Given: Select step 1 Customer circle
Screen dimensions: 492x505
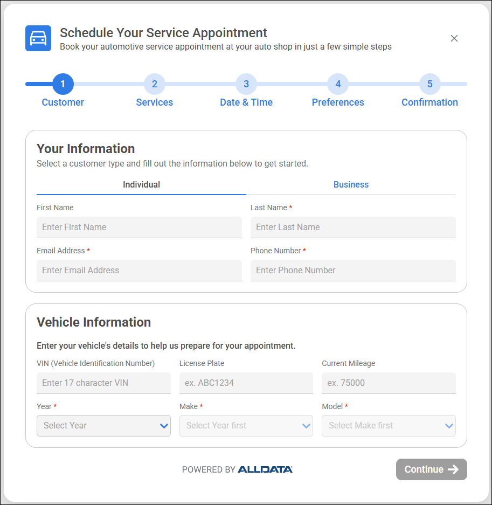Looking at the screenshot, I should coord(63,84).
